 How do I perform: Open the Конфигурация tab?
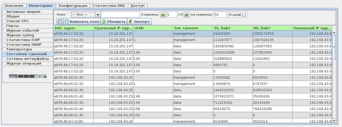click(x=73, y=5)
